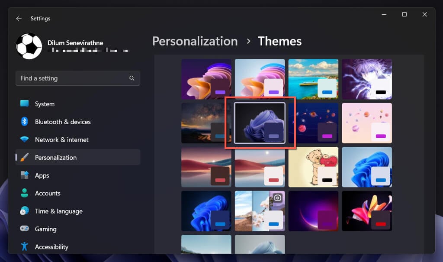The width and height of the screenshot is (443, 262).
Task: Select the light blue Windows bloom theme
Action: [367, 167]
